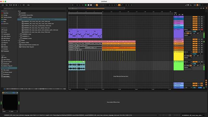The height and width of the screenshot is (117, 208).
Task: Open the Max for Live category
Action: 6,41
